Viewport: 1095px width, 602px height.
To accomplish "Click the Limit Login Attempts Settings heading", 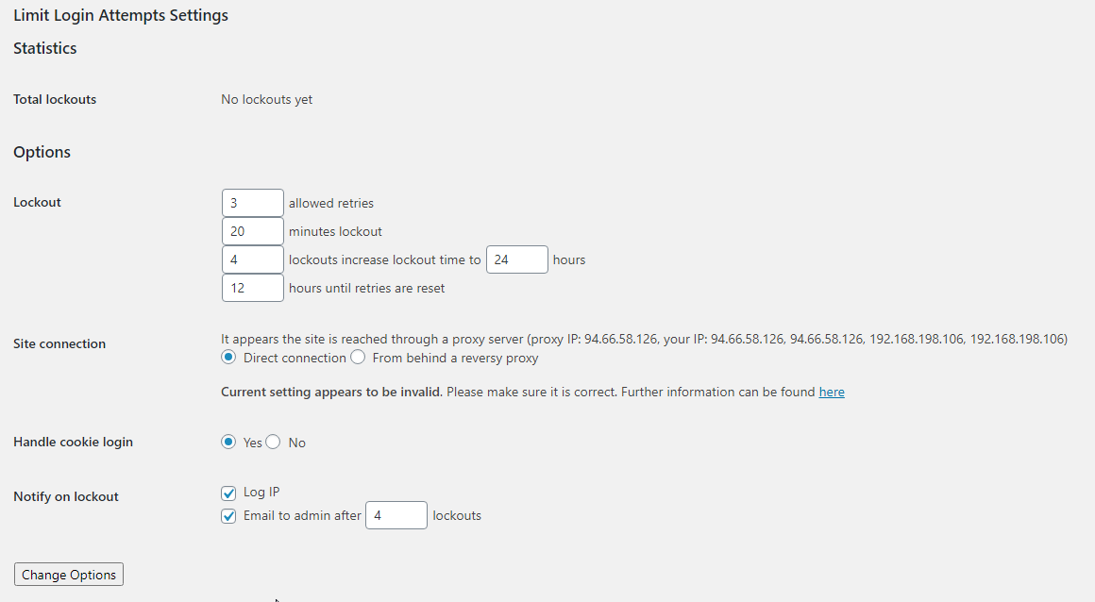I will (121, 15).
